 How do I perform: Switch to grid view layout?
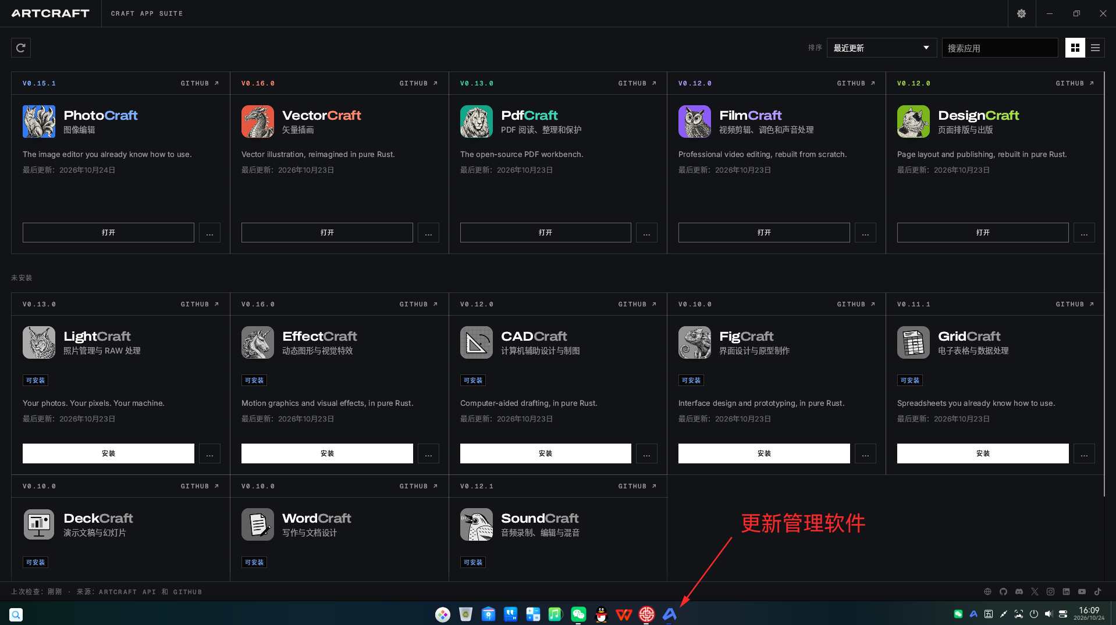[1075, 48]
